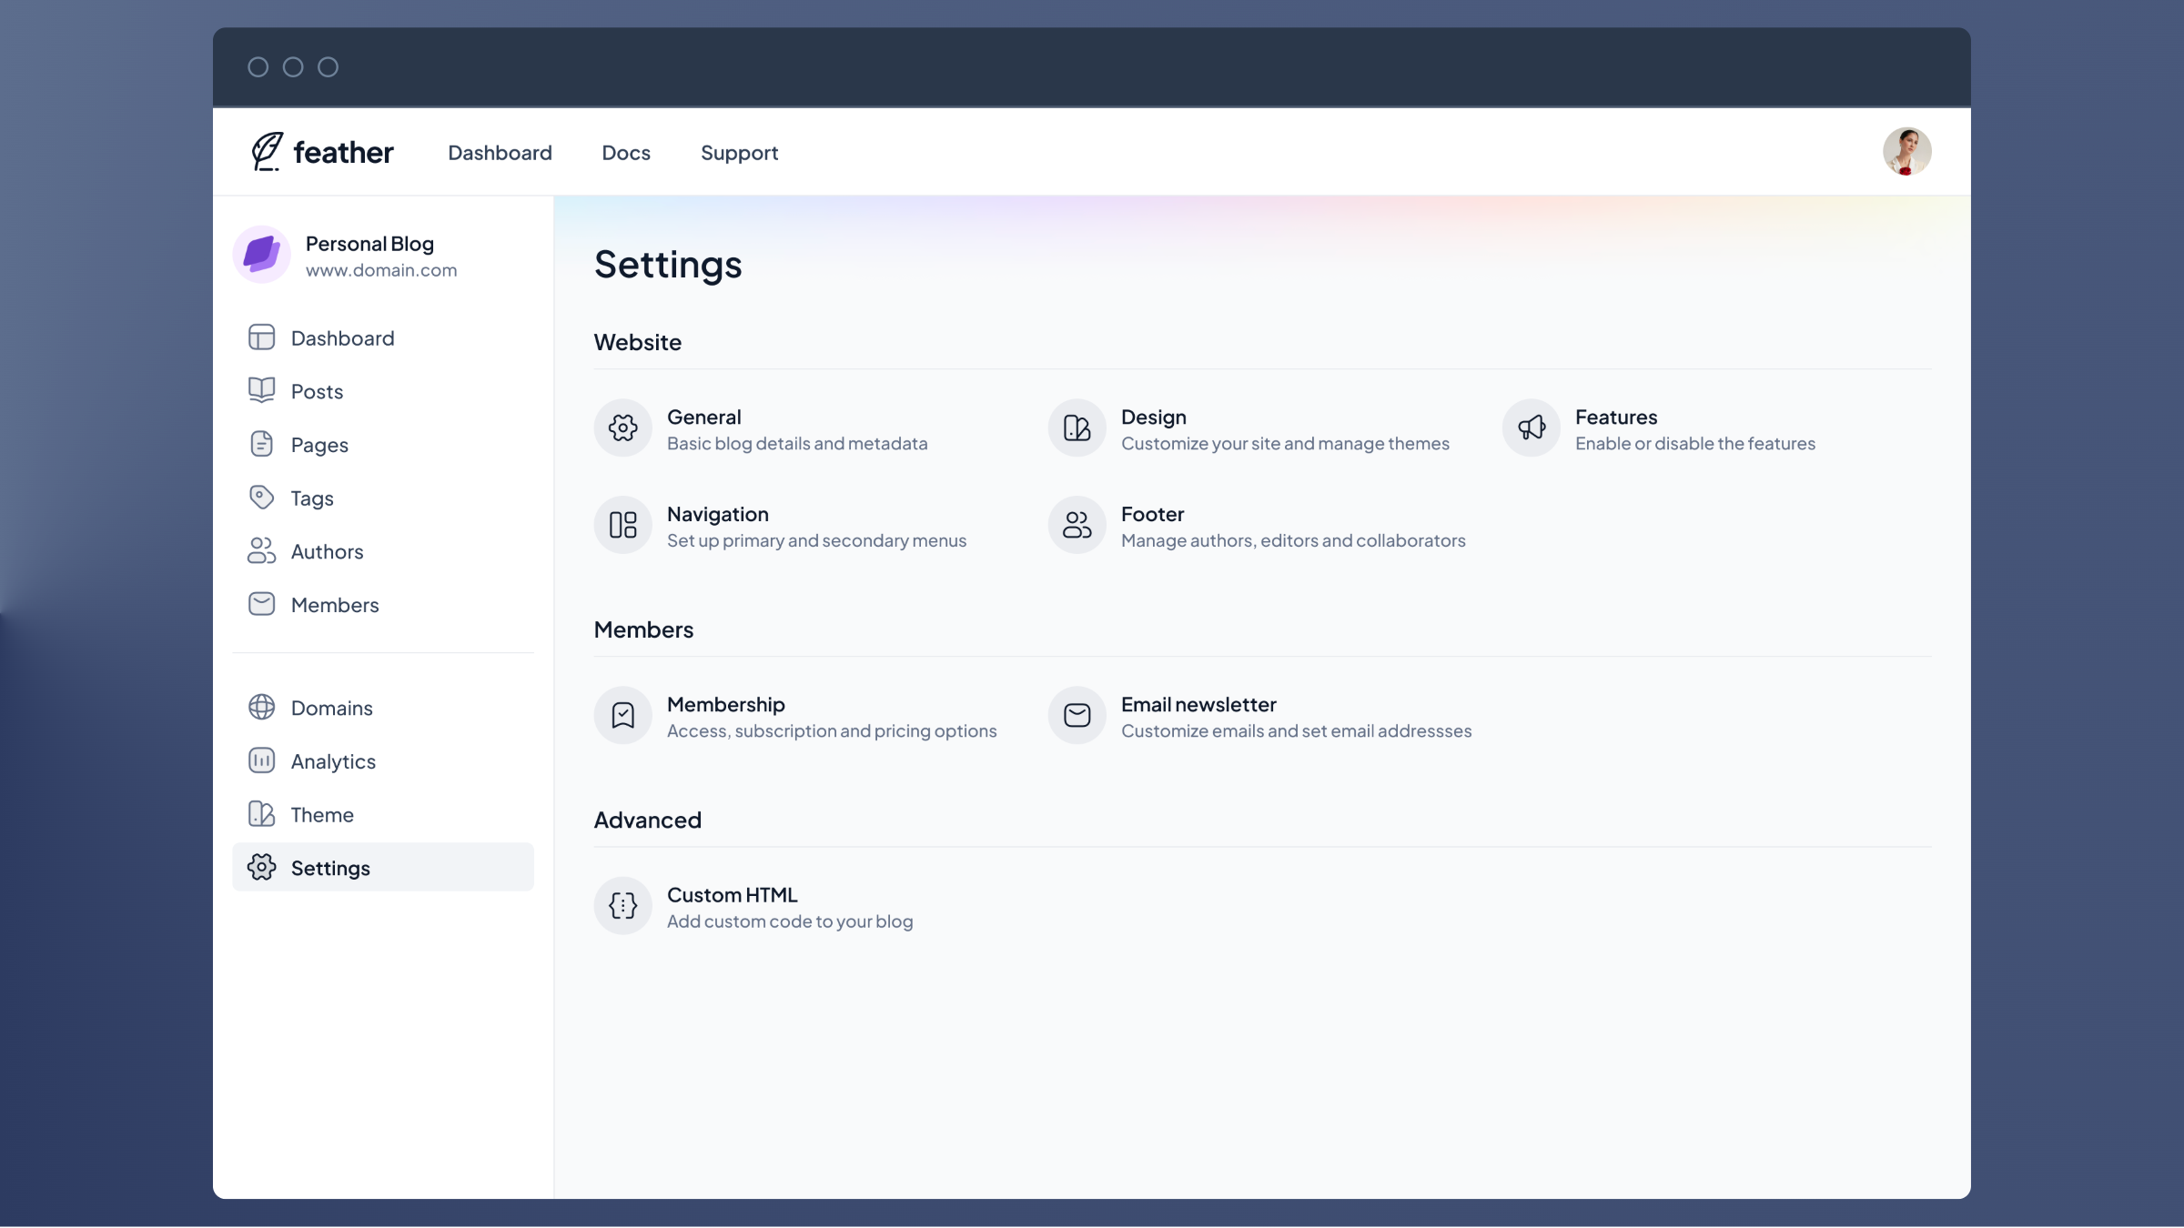Viewport: 2184px width, 1228px height.
Task: Click the Theme swatch icon in sidebar
Action: [x=261, y=813]
